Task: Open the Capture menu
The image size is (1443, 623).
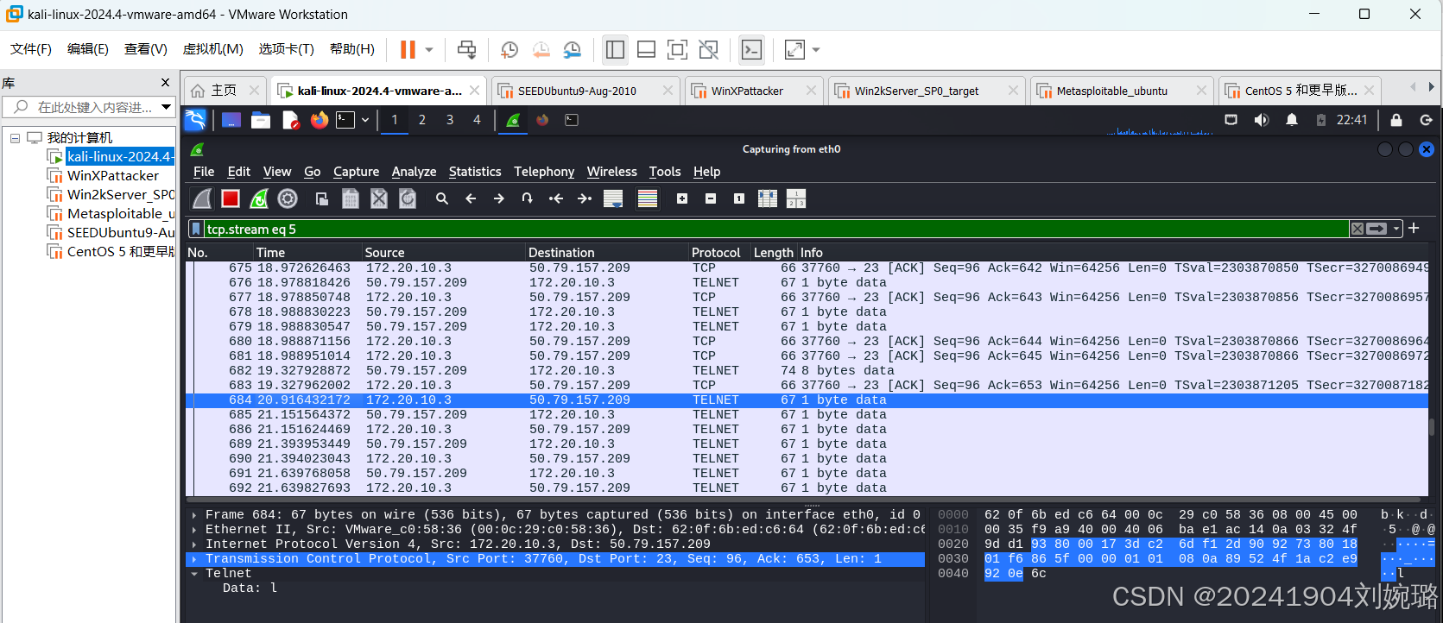Action: [x=356, y=172]
